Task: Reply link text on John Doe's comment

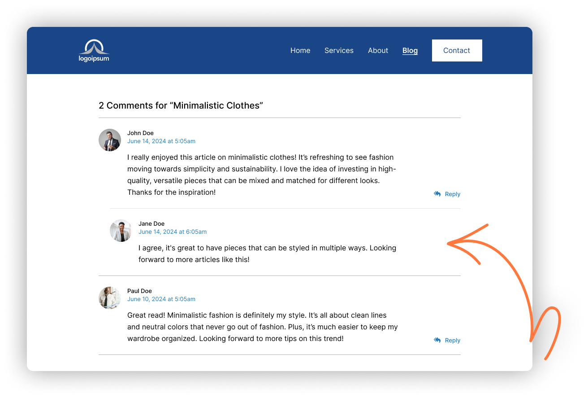Action: (453, 194)
